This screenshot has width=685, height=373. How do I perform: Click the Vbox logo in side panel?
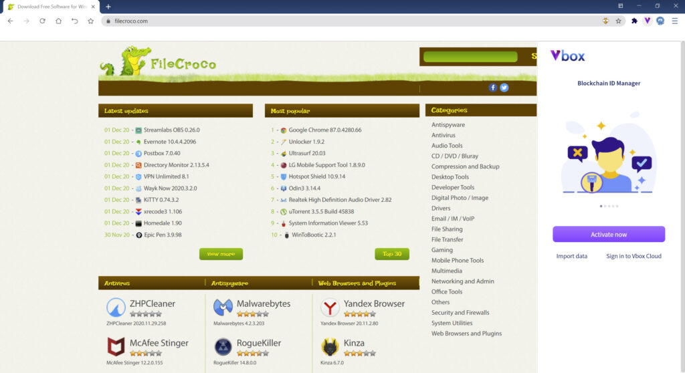567,56
